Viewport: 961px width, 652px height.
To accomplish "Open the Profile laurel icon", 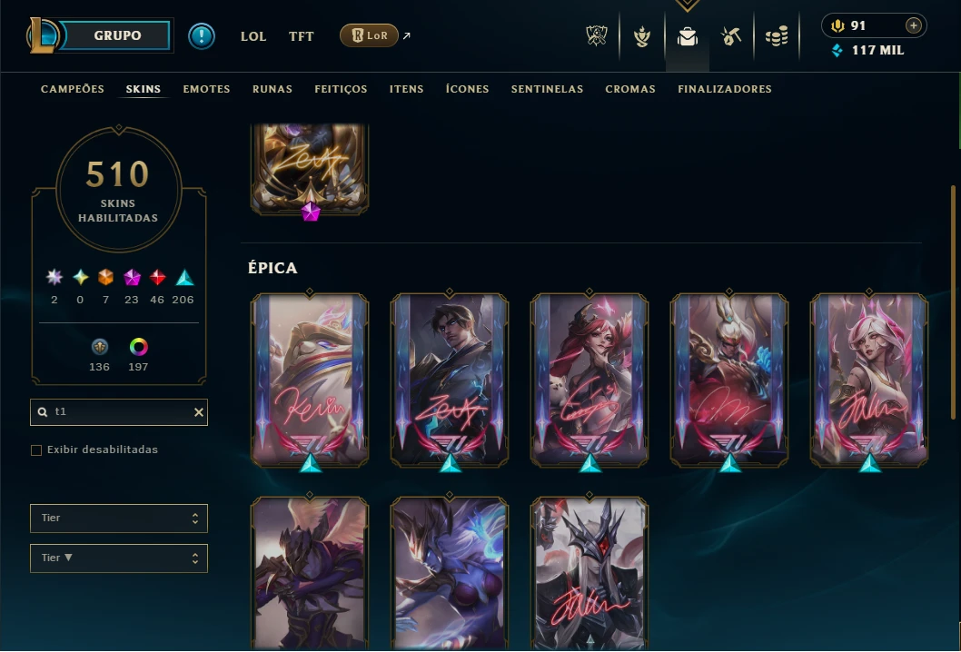I will click(x=641, y=36).
